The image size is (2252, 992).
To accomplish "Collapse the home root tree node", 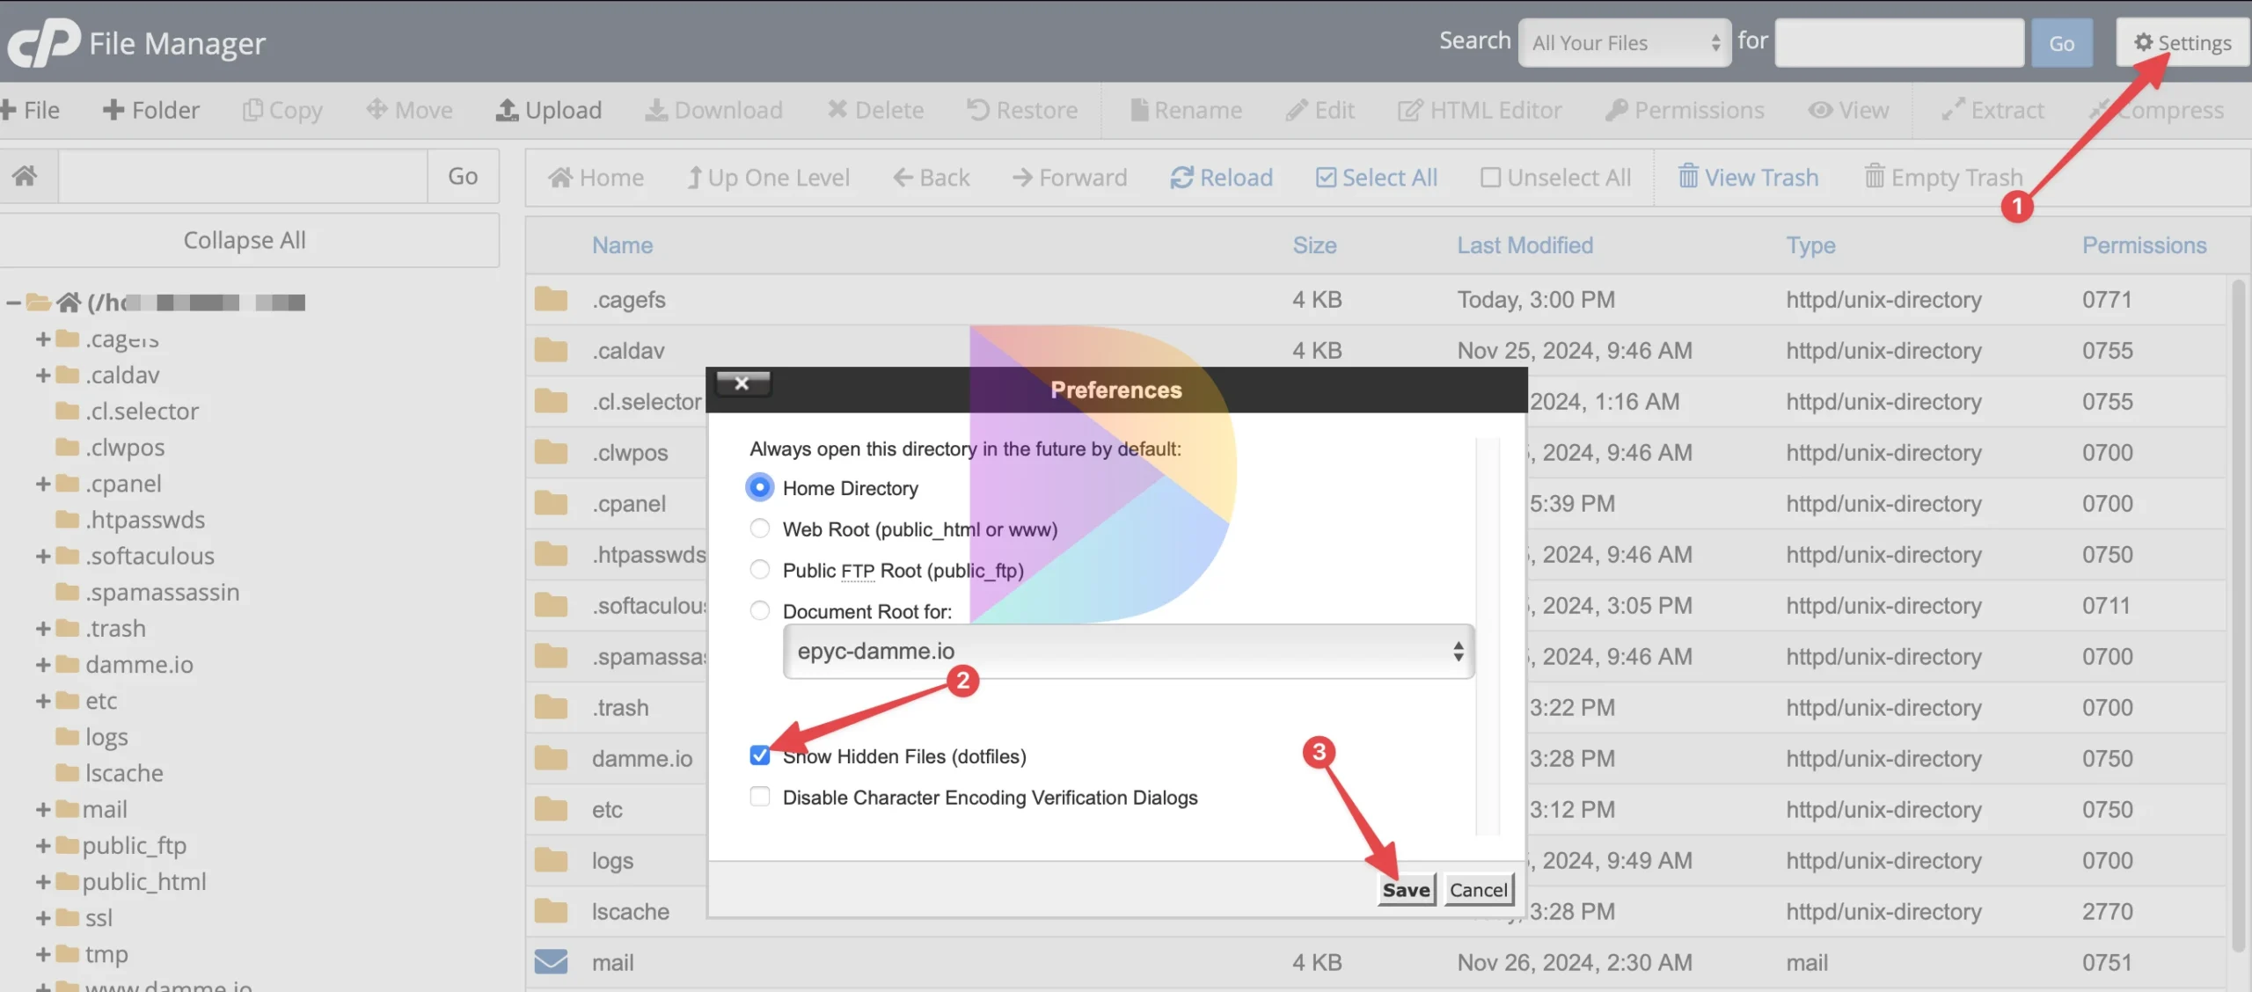I will [13, 303].
